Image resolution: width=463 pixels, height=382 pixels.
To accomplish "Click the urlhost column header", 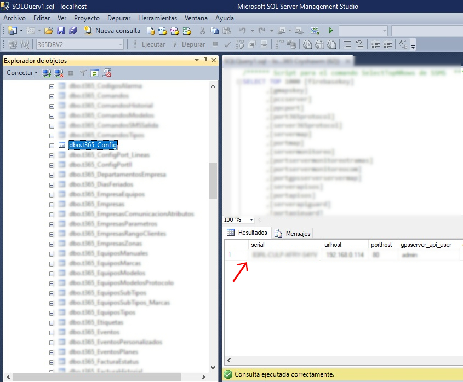I will point(333,245).
